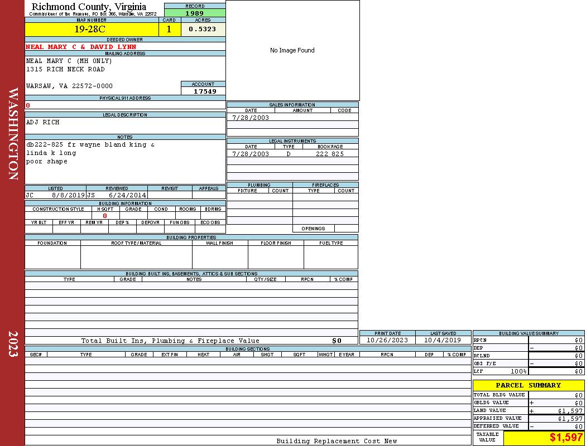Select the print date 10/26/2023
The width and height of the screenshot is (586, 446).
point(387,340)
